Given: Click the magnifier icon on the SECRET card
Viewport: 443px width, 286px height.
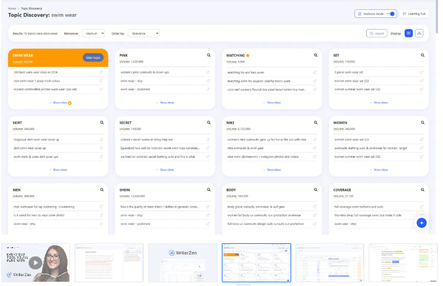Looking at the screenshot, I should click(208, 123).
